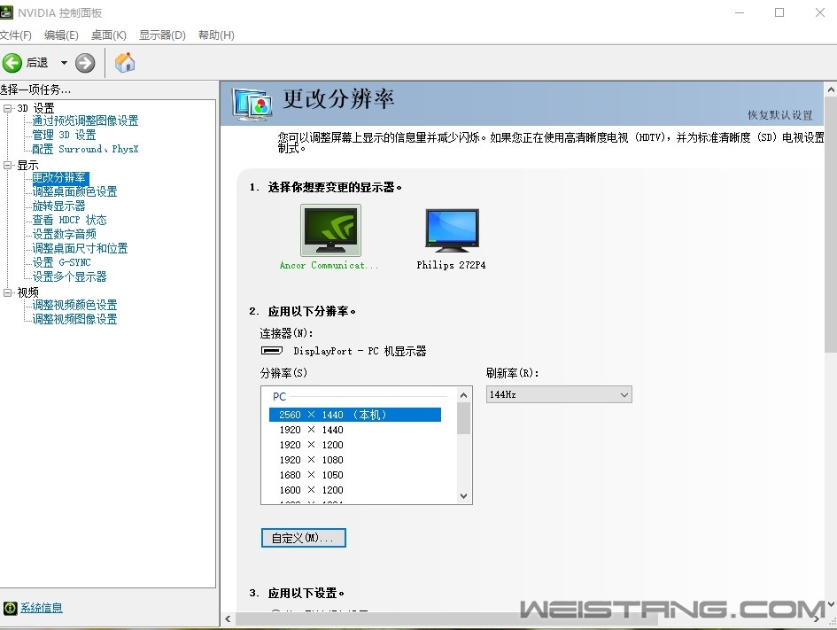Select 通过预览调整图像设置 in the tree

pyautogui.click(x=85, y=121)
